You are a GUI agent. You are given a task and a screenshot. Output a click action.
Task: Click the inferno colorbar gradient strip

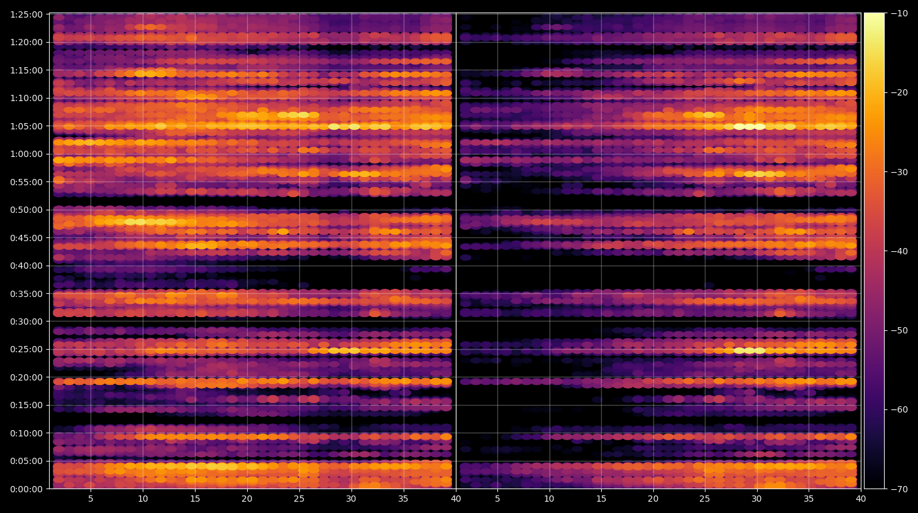tap(874, 251)
